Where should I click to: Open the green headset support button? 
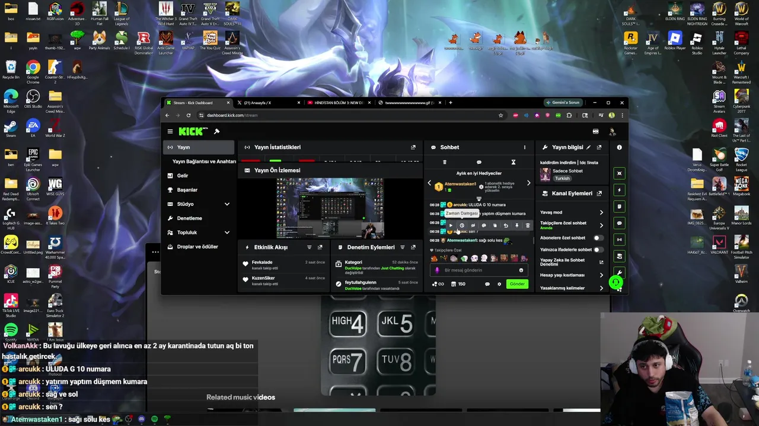(x=616, y=283)
